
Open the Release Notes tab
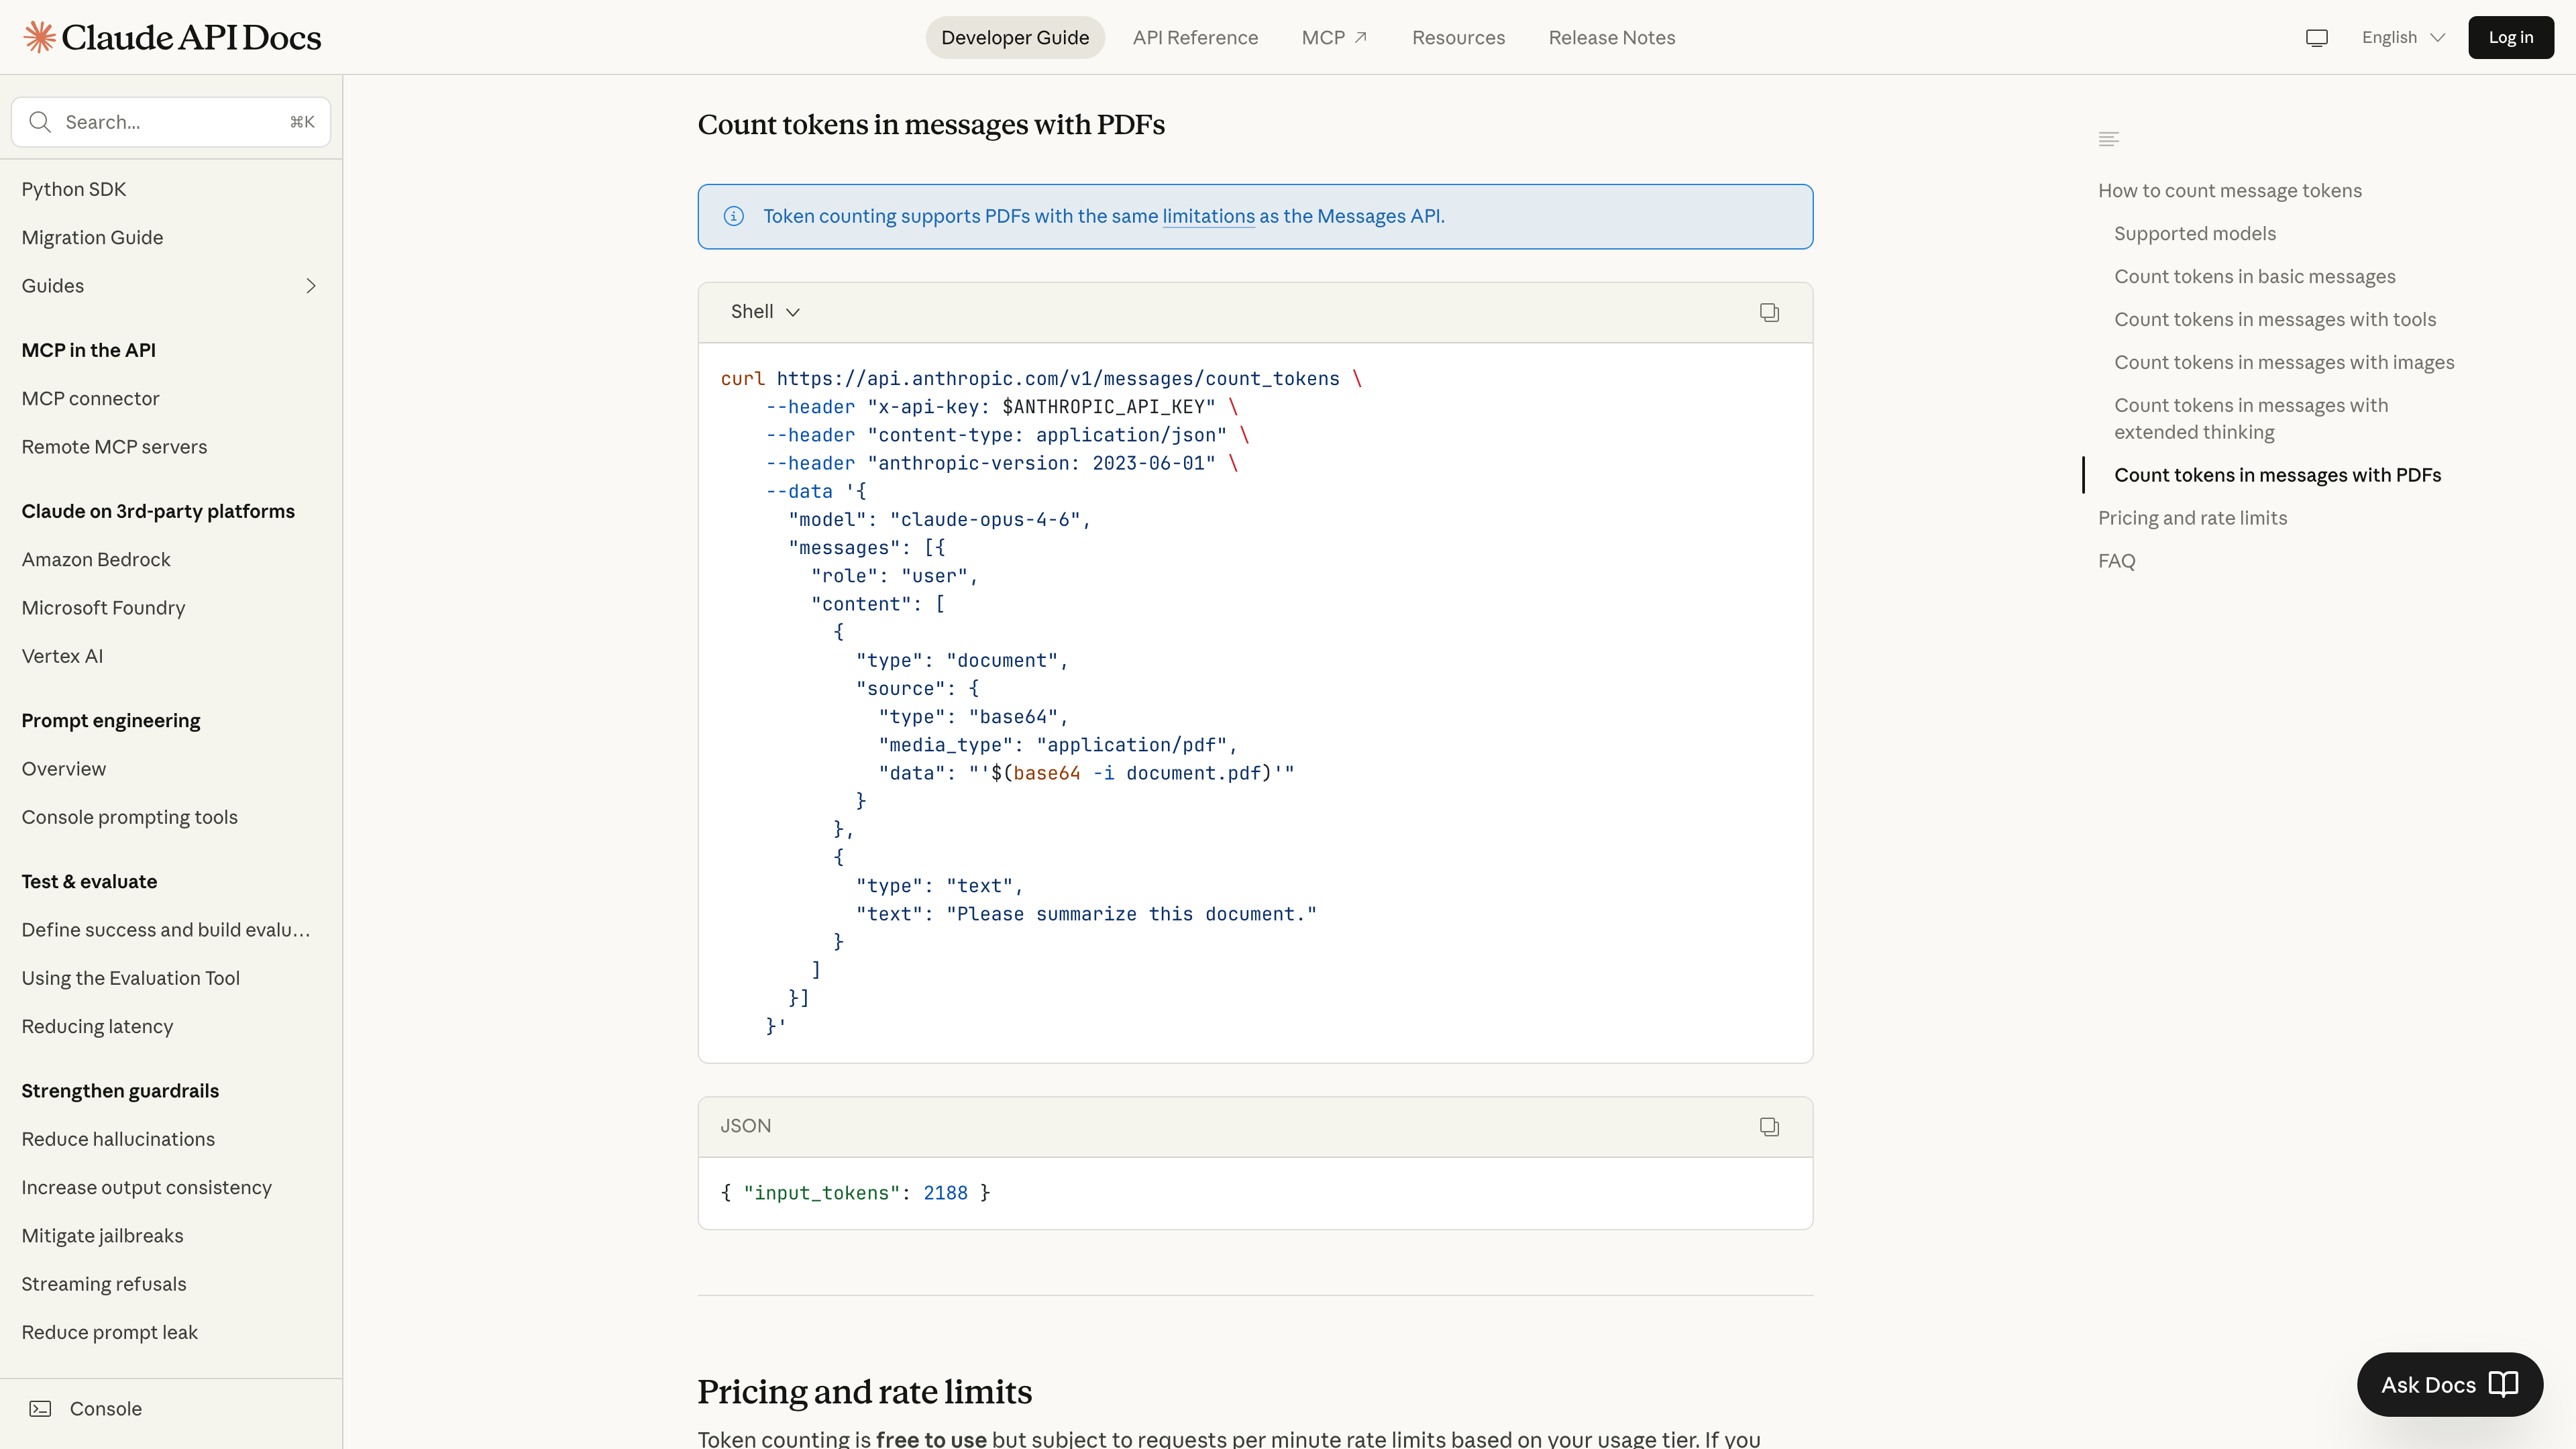coord(1611,37)
